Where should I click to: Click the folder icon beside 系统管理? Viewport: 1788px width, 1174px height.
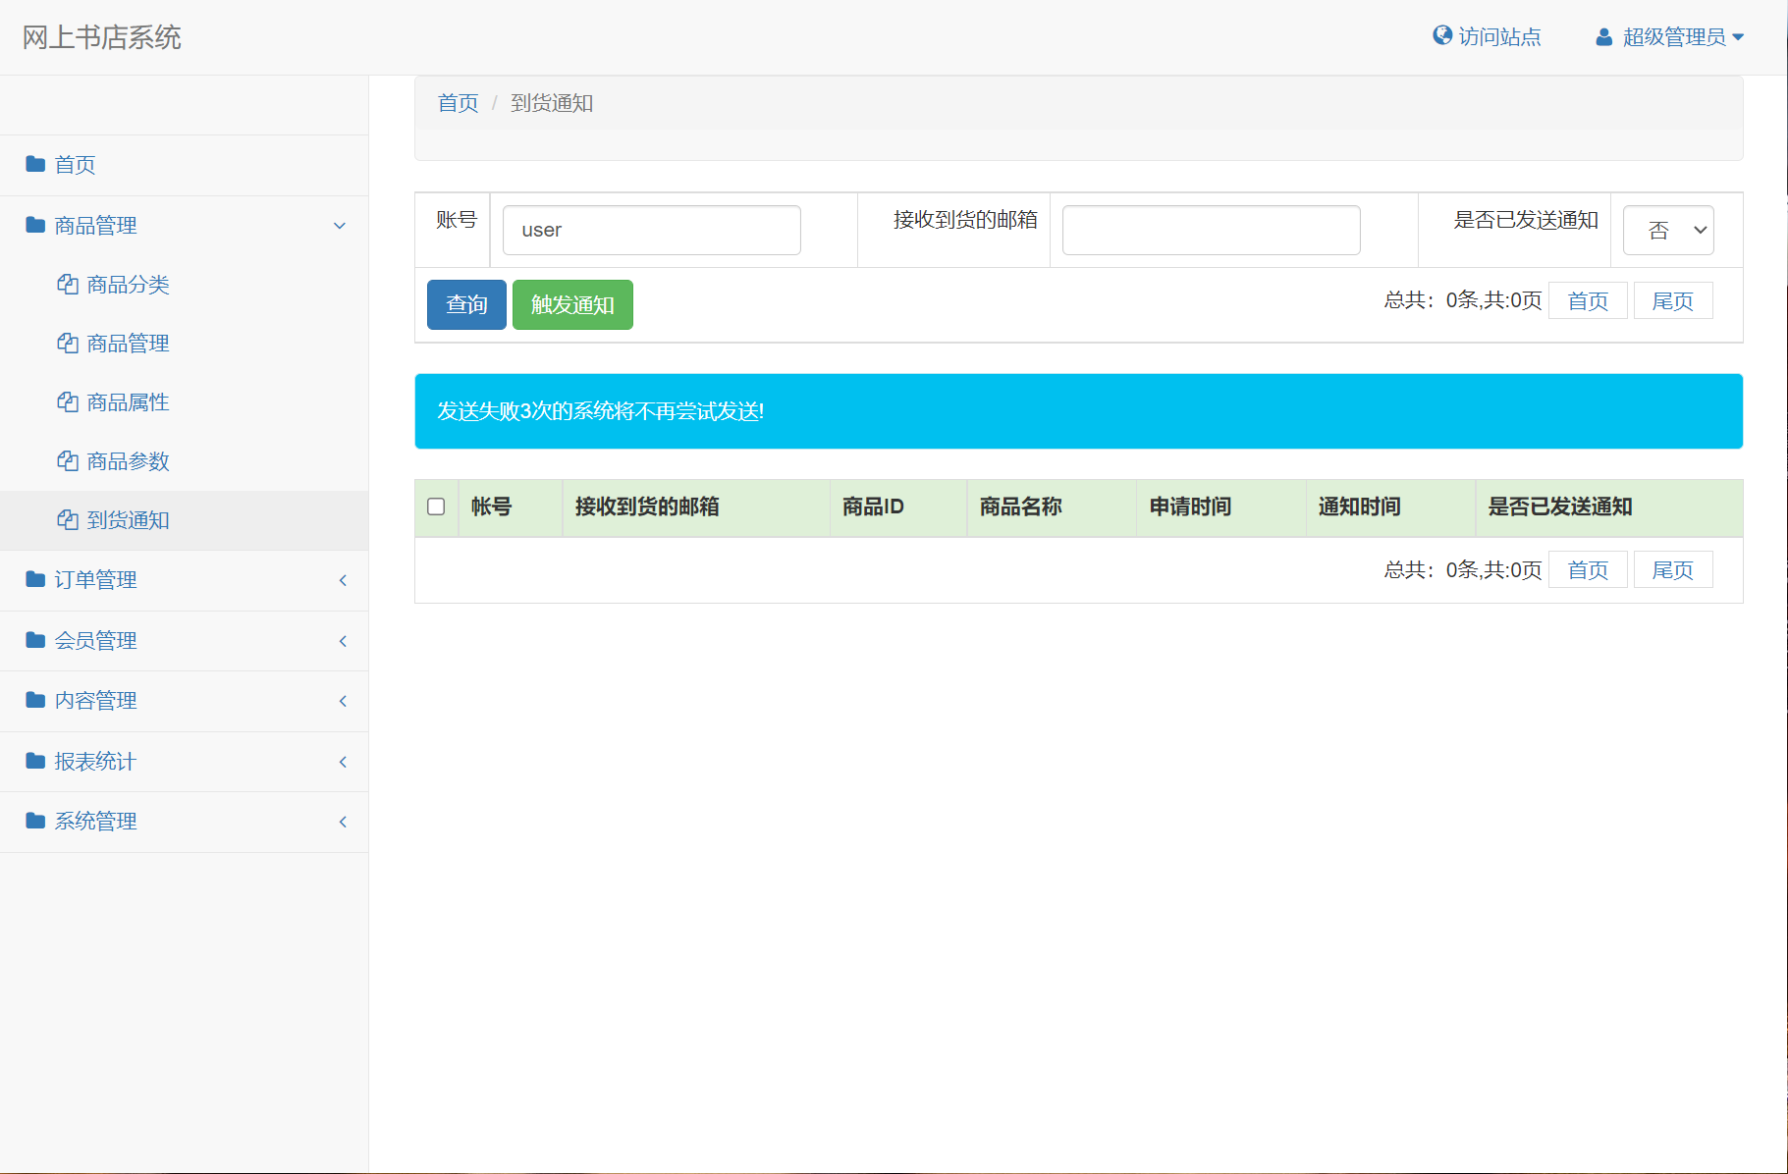coord(34,821)
